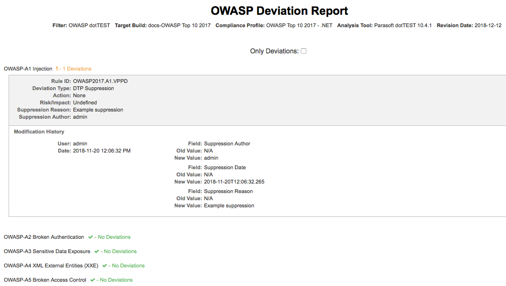Click the orange exclamation icon for OWASP-A1
The image size is (506, 286).
point(57,69)
